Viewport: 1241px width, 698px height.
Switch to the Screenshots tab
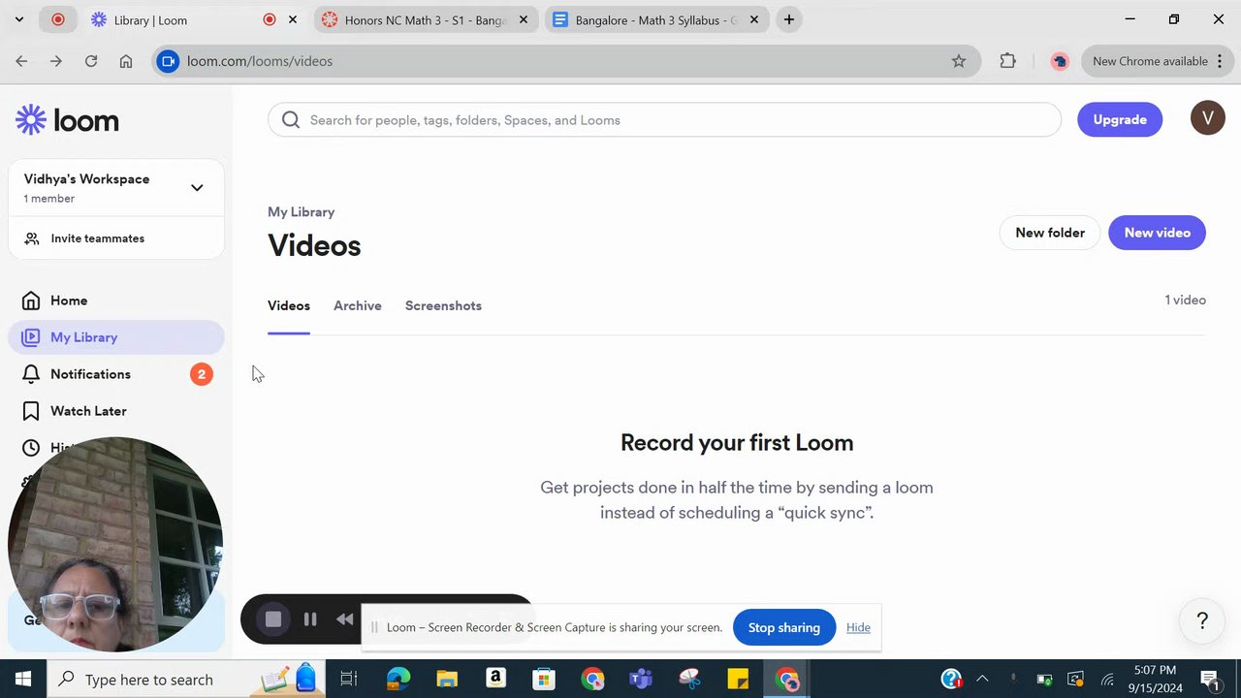(443, 305)
